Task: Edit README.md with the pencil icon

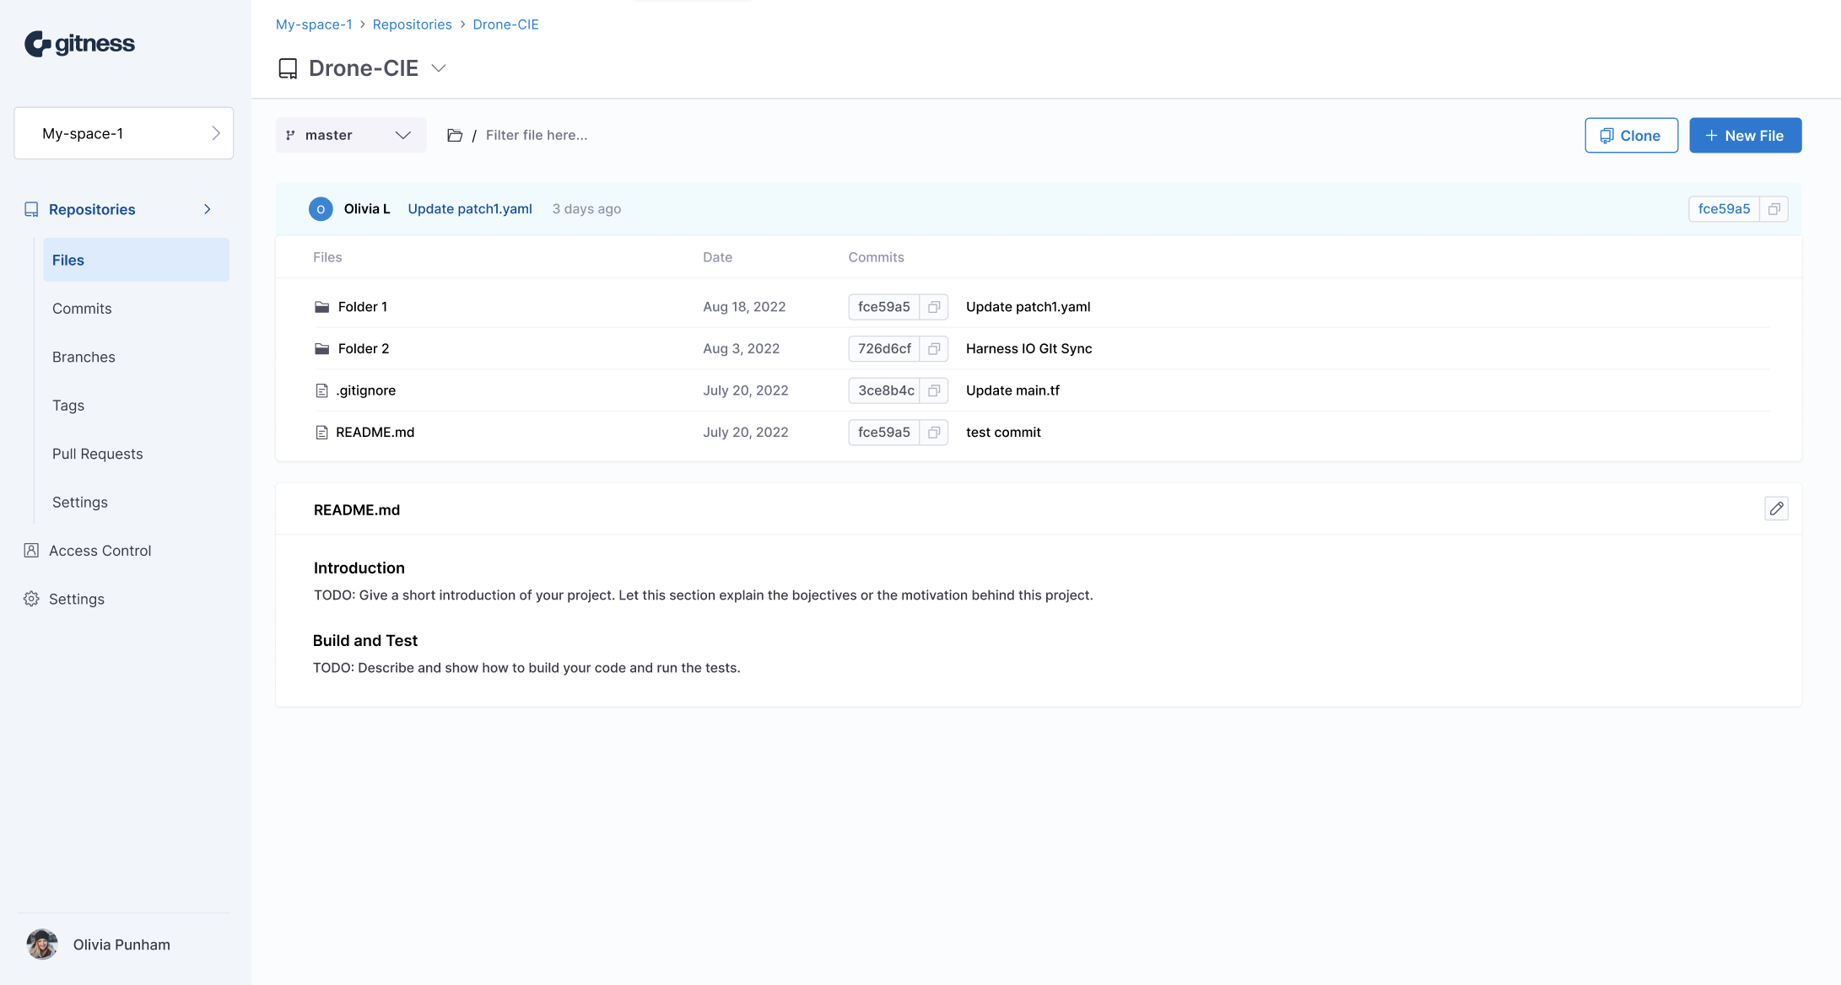Action: coord(1776,509)
